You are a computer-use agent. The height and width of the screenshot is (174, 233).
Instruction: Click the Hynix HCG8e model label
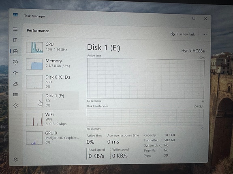(x=193, y=51)
